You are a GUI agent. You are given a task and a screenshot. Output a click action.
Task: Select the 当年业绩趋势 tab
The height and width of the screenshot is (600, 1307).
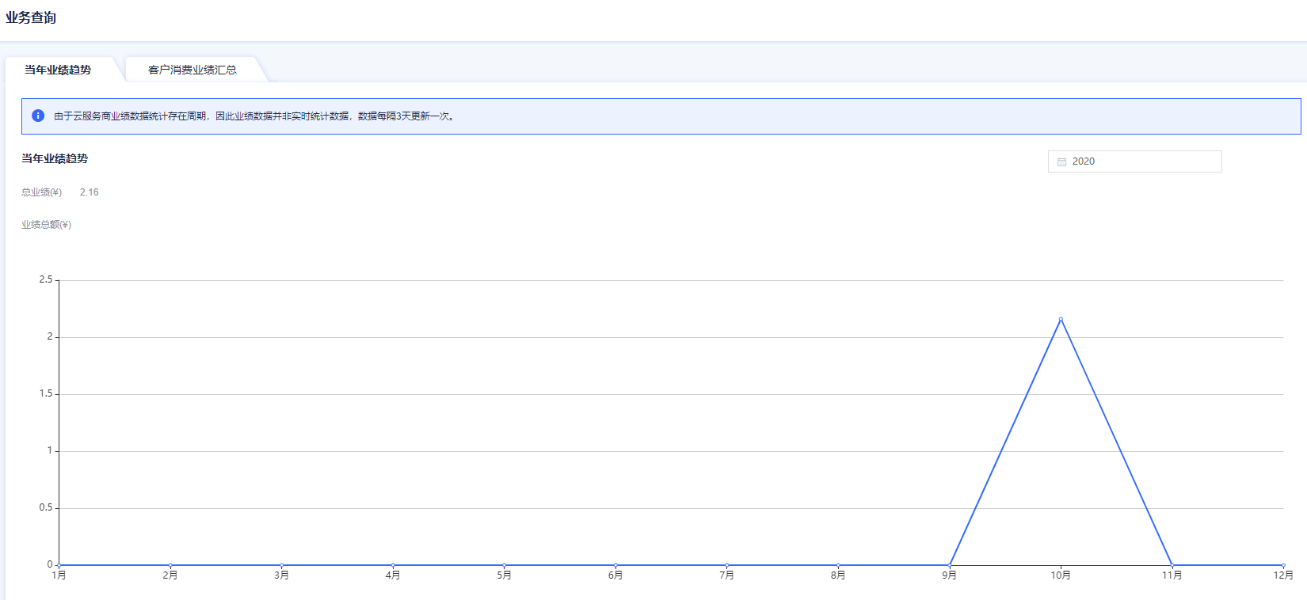58,70
